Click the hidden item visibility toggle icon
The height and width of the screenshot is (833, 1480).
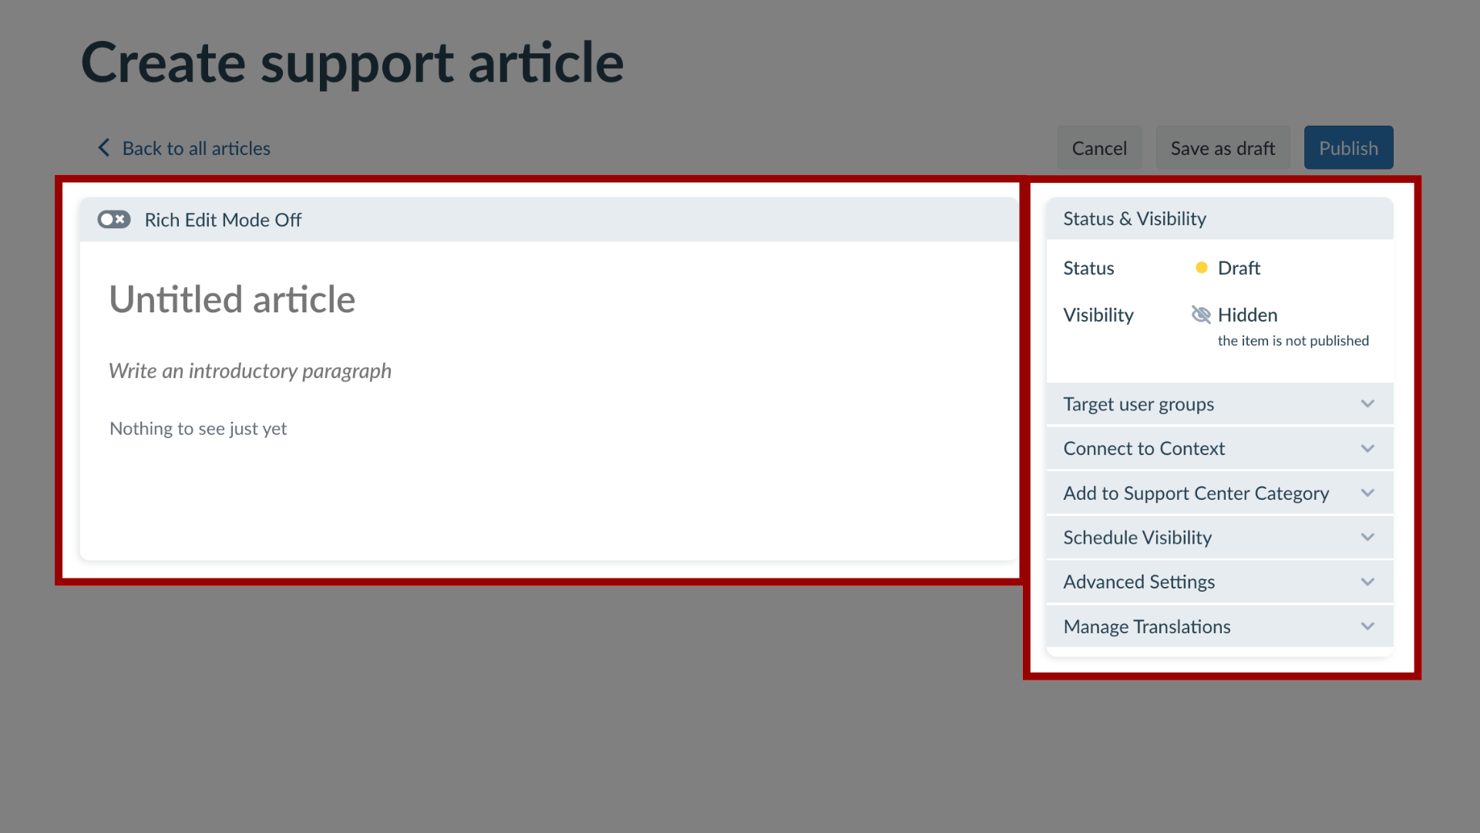coord(1202,313)
